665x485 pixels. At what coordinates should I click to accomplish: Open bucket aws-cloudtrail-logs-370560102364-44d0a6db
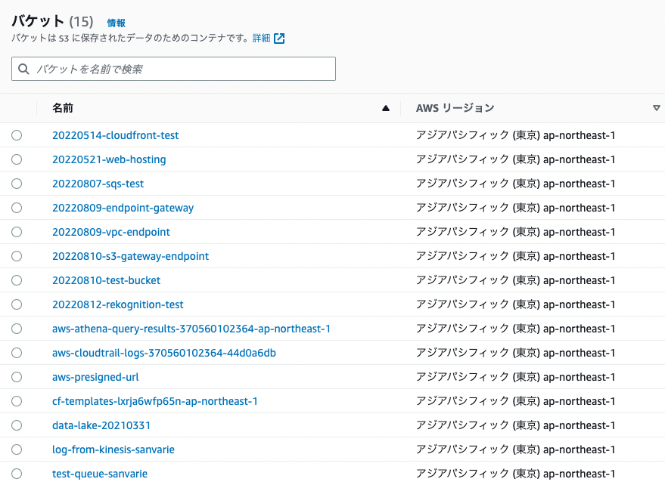(x=164, y=353)
